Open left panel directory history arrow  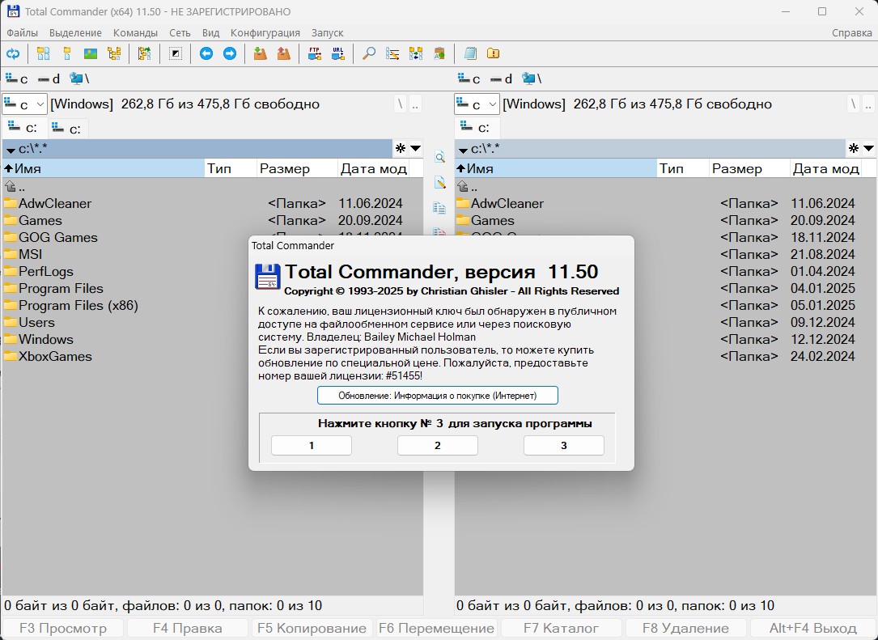[415, 148]
